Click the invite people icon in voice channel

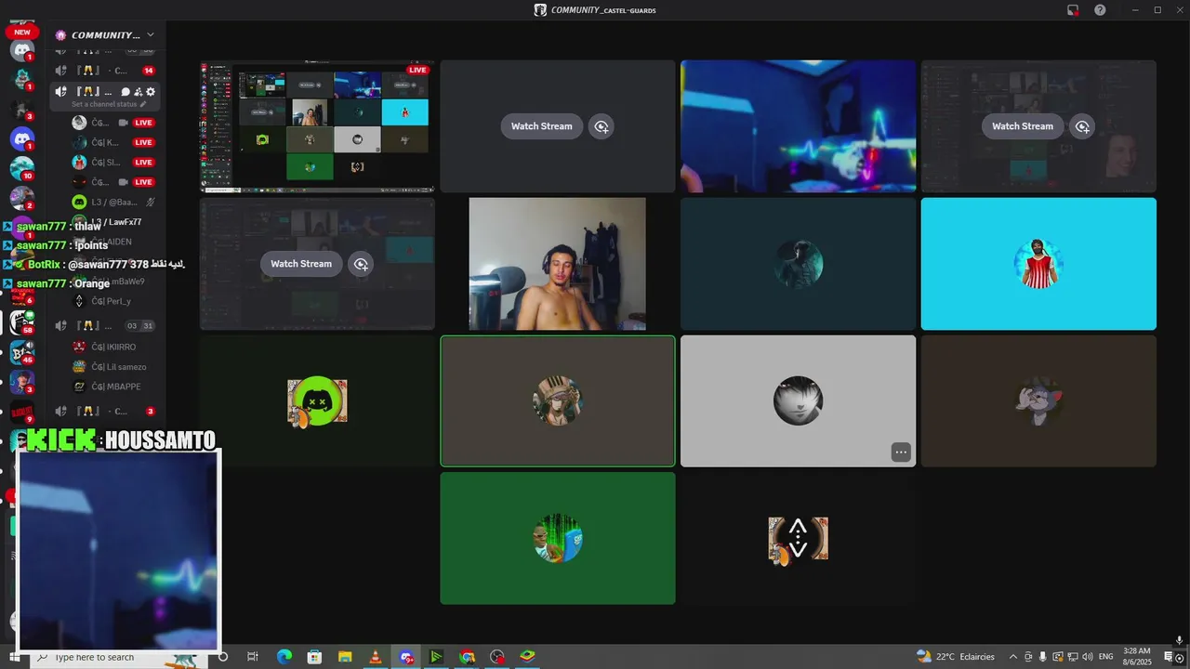pyautogui.click(x=138, y=92)
